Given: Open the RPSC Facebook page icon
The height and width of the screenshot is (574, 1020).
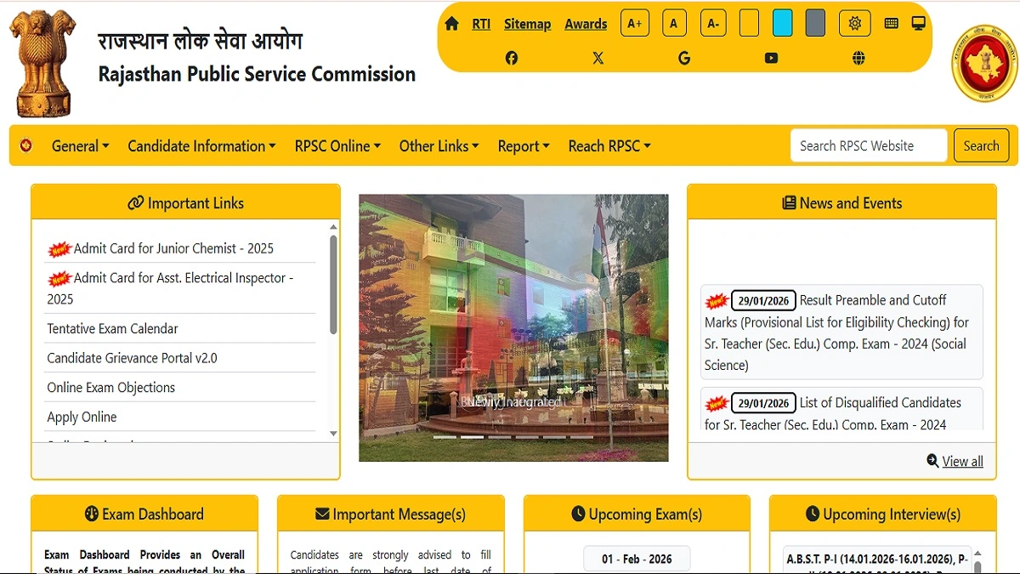Looking at the screenshot, I should [x=511, y=57].
